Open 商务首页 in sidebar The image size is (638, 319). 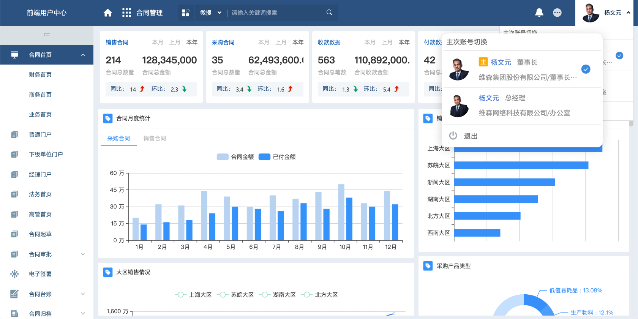(x=40, y=95)
